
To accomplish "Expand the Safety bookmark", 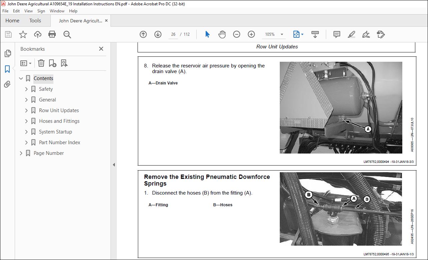I will [x=26, y=89].
